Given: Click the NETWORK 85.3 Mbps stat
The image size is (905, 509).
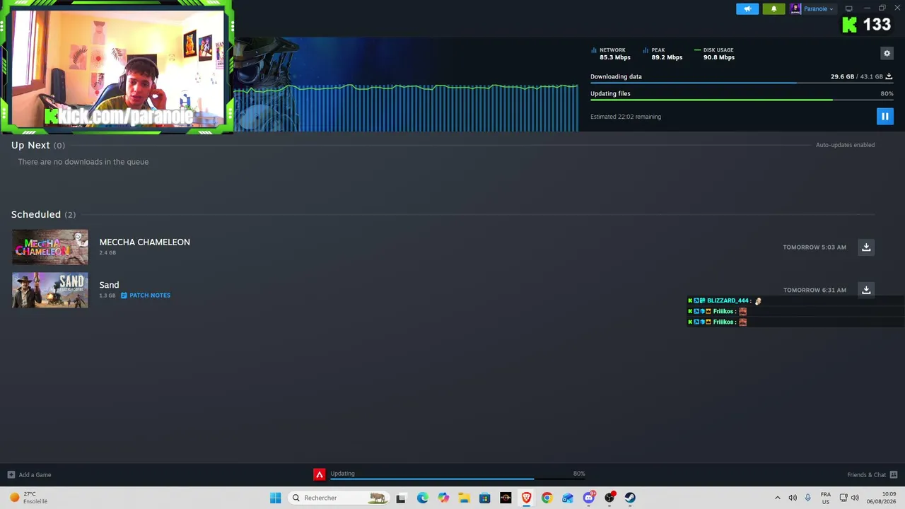Looking at the screenshot, I should click(x=611, y=54).
